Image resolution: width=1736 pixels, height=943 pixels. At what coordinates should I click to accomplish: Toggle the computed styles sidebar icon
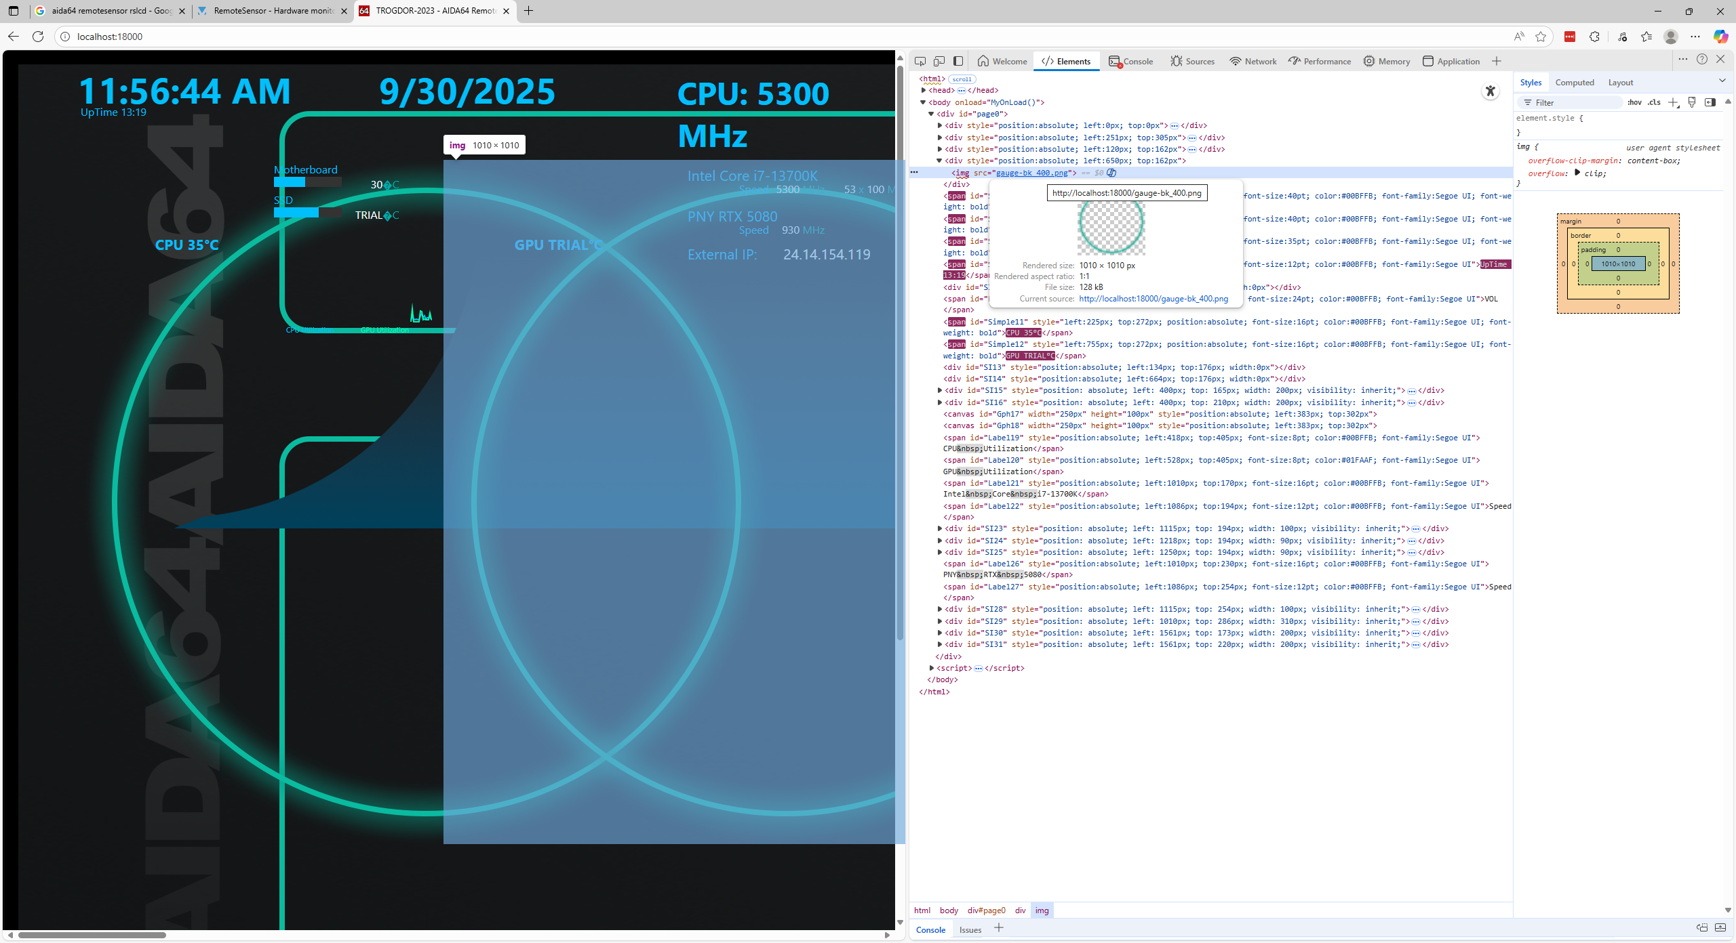[x=1710, y=102]
